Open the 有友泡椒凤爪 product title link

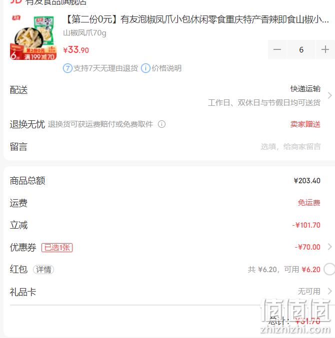coord(196,19)
